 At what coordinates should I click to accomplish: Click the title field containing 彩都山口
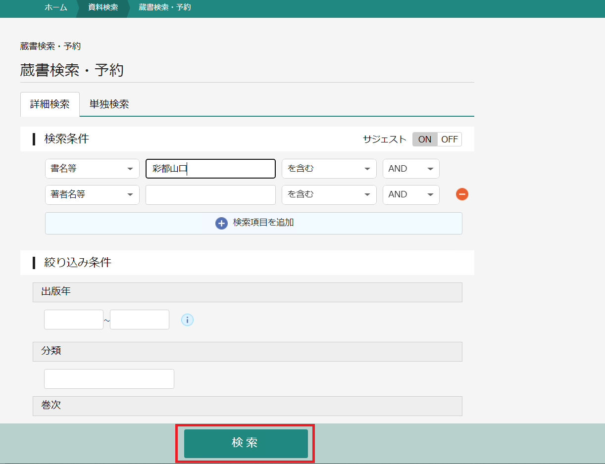tap(210, 169)
